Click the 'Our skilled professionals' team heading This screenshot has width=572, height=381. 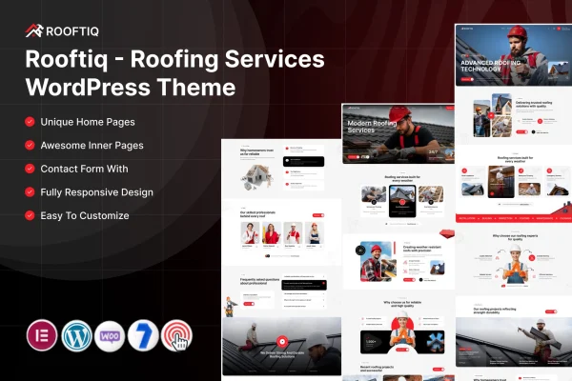(x=257, y=214)
